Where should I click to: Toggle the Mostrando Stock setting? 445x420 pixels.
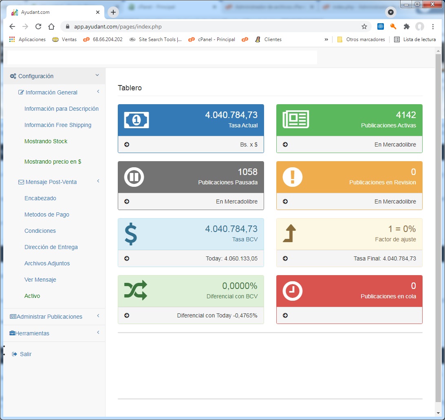point(46,141)
